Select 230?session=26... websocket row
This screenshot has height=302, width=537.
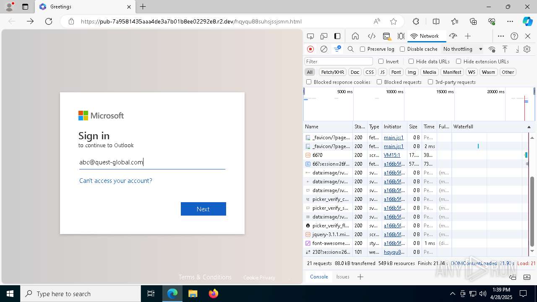(416, 252)
